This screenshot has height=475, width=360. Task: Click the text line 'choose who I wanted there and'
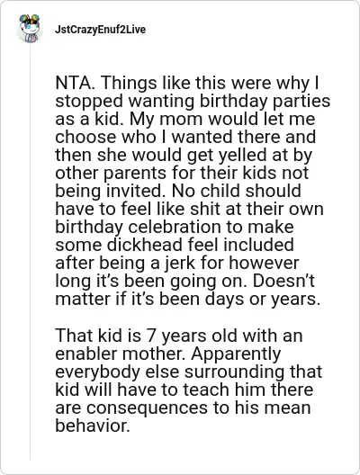pyautogui.click(x=185, y=137)
